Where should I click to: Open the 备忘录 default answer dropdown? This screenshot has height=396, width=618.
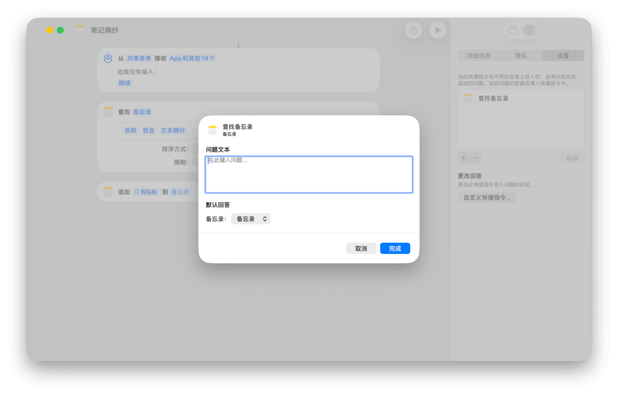[251, 219]
